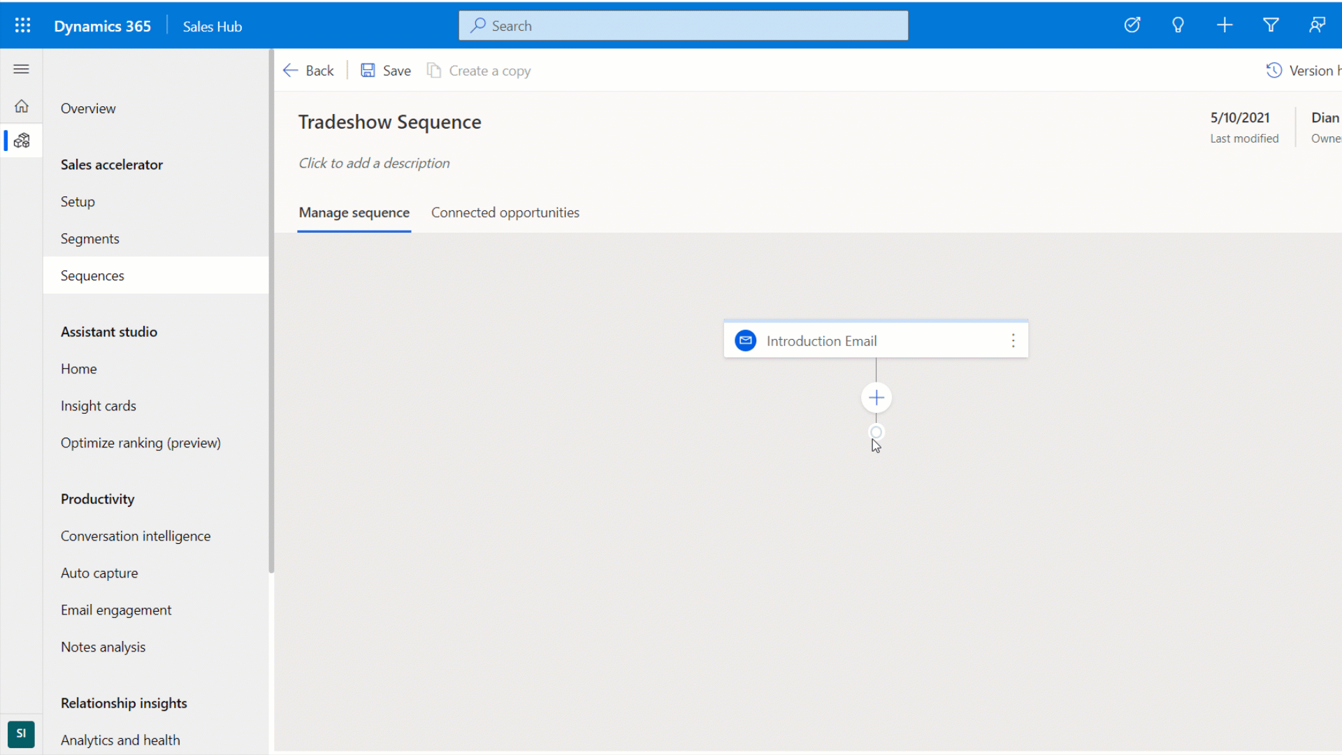The width and height of the screenshot is (1342, 755).
Task: Open the lightbulb help icon
Action: [1178, 26]
